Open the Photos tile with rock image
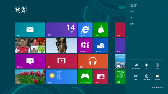This screenshot has width=168, height=94. (x=61, y=45)
